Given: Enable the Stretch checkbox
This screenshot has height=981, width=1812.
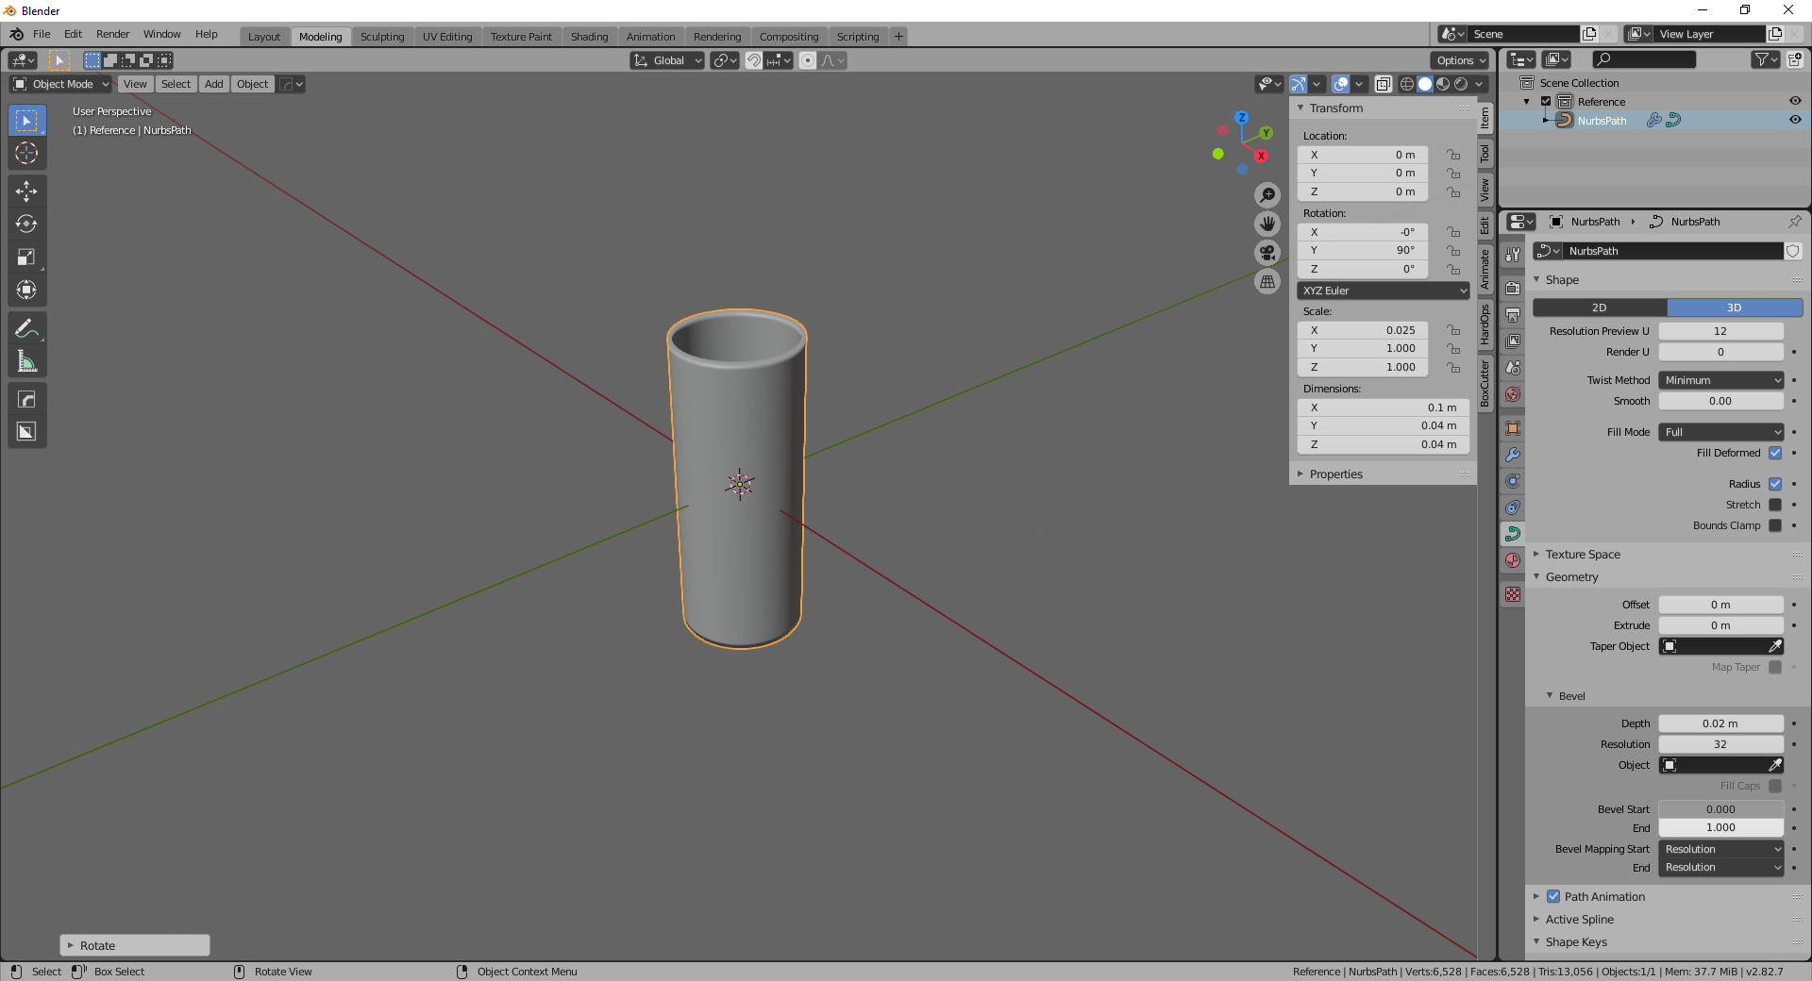Looking at the screenshot, I should [x=1775, y=505].
